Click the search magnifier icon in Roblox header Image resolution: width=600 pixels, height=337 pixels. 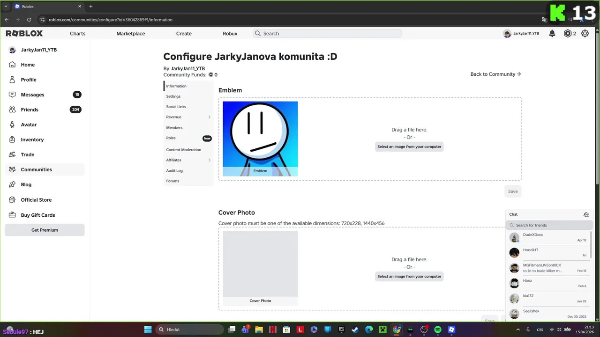click(x=257, y=34)
